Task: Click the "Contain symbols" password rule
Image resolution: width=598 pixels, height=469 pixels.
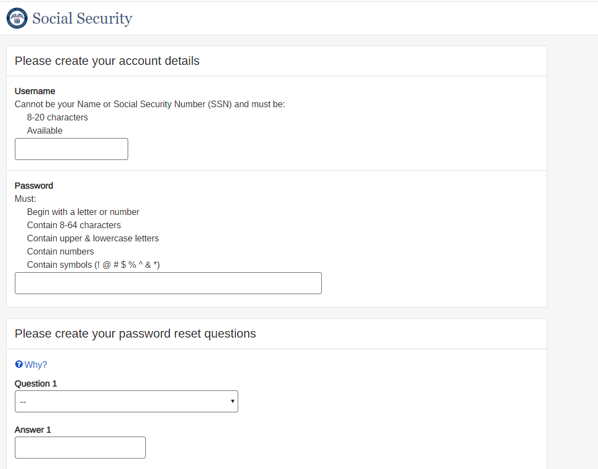Action: click(93, 264)
